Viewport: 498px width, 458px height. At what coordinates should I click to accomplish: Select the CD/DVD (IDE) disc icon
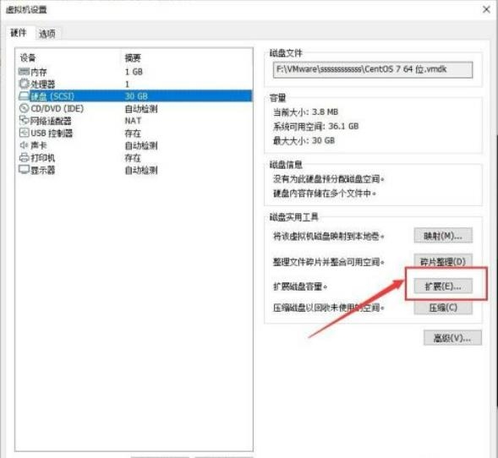pos(25,108)
